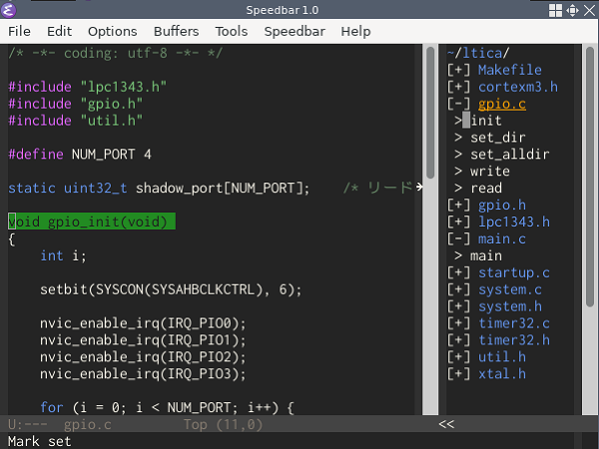This screenshot has height=449, width=599.
Task: Expand the startup.c [+] box
Action: (459, 272)
